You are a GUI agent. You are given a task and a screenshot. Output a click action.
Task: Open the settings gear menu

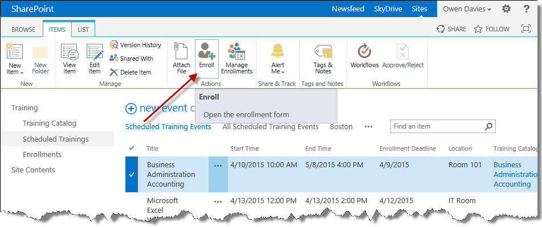click(x=507, y=9)
